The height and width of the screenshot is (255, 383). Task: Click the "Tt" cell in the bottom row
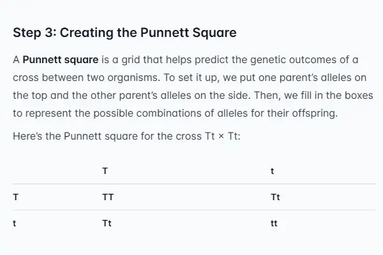click(x=107, y=223)
